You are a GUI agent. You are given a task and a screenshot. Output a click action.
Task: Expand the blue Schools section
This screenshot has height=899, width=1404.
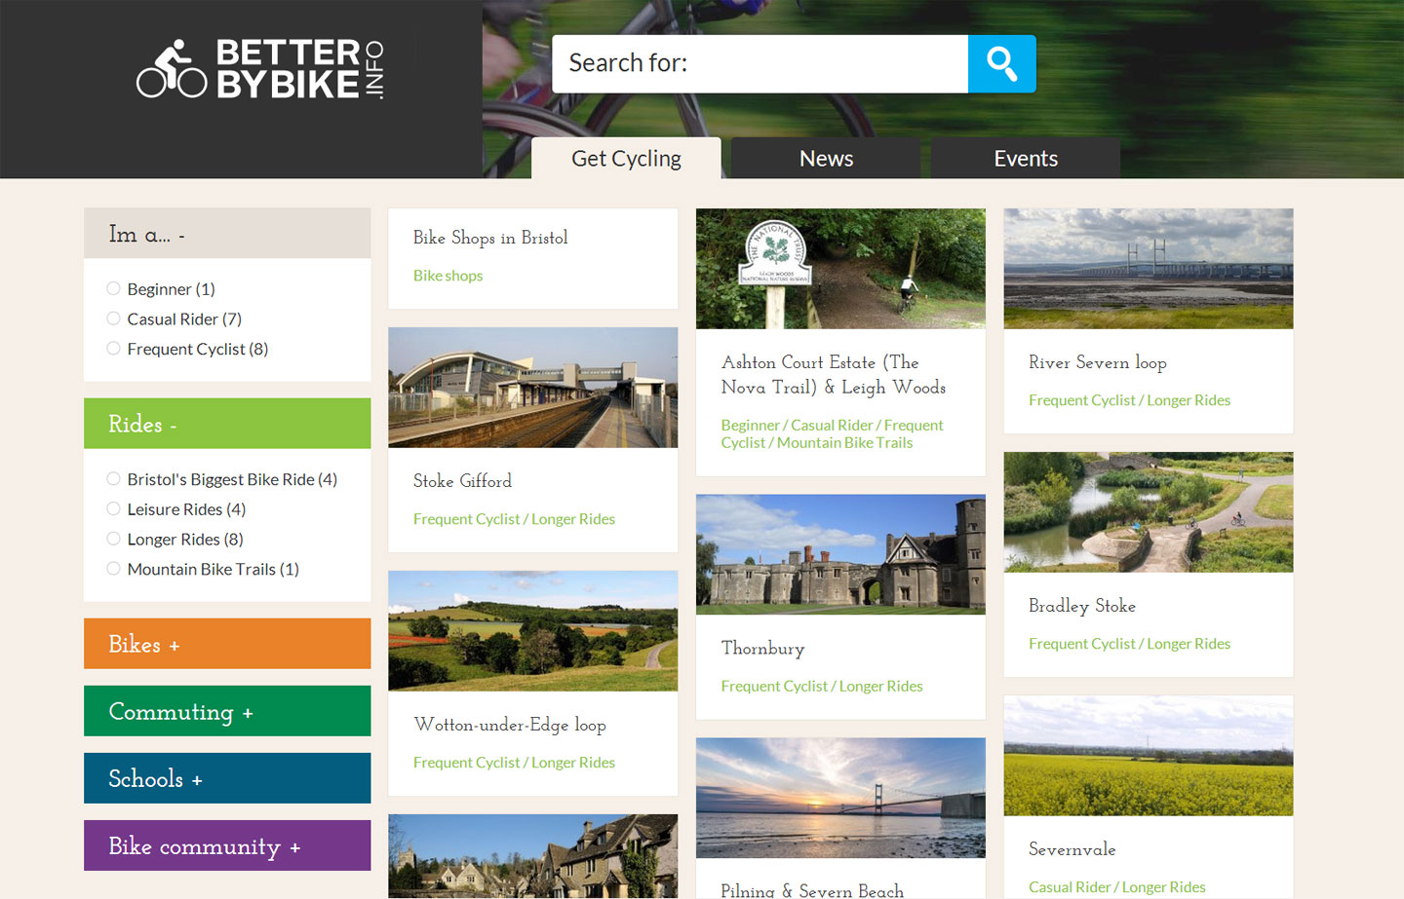[227, 778]
